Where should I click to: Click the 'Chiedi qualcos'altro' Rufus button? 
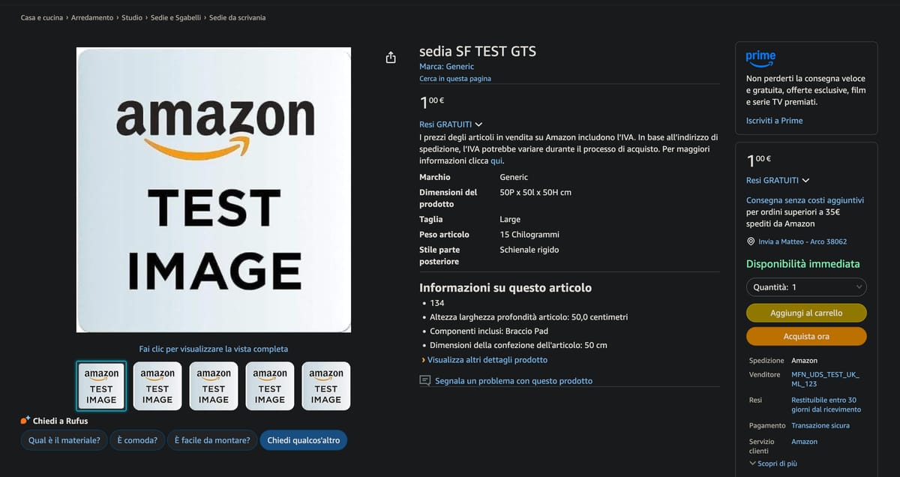click(303, 440)
